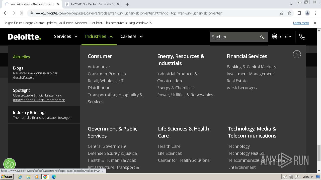Image resolution: width=321 pixels, height=180 pixels.
Task: Click the phone contact icon
Action: [302, 37]
